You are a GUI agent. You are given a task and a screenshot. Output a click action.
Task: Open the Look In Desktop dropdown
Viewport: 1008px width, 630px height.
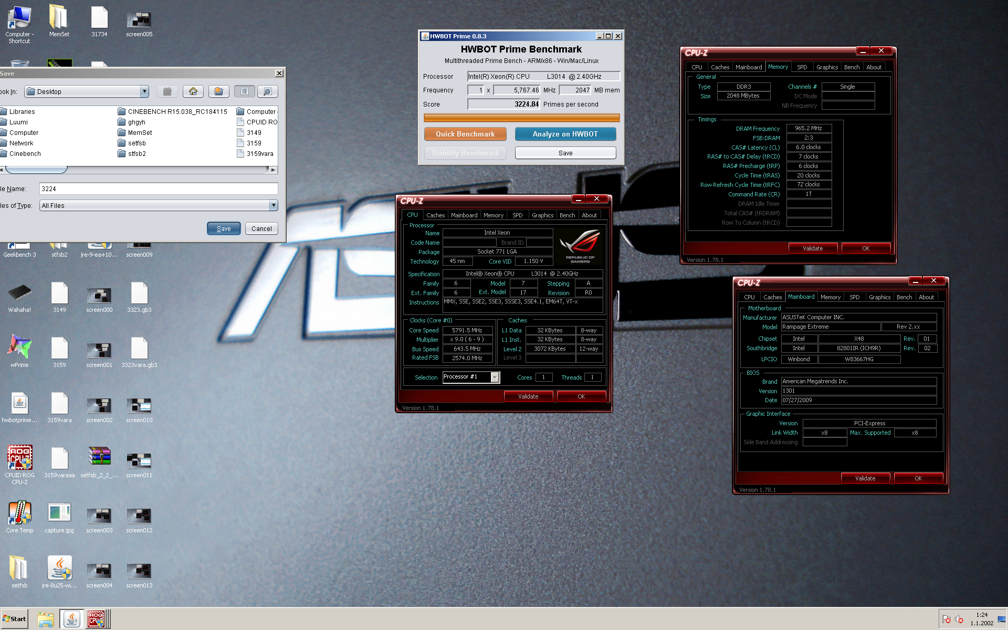pyautogui.click(x=144, y=91)
